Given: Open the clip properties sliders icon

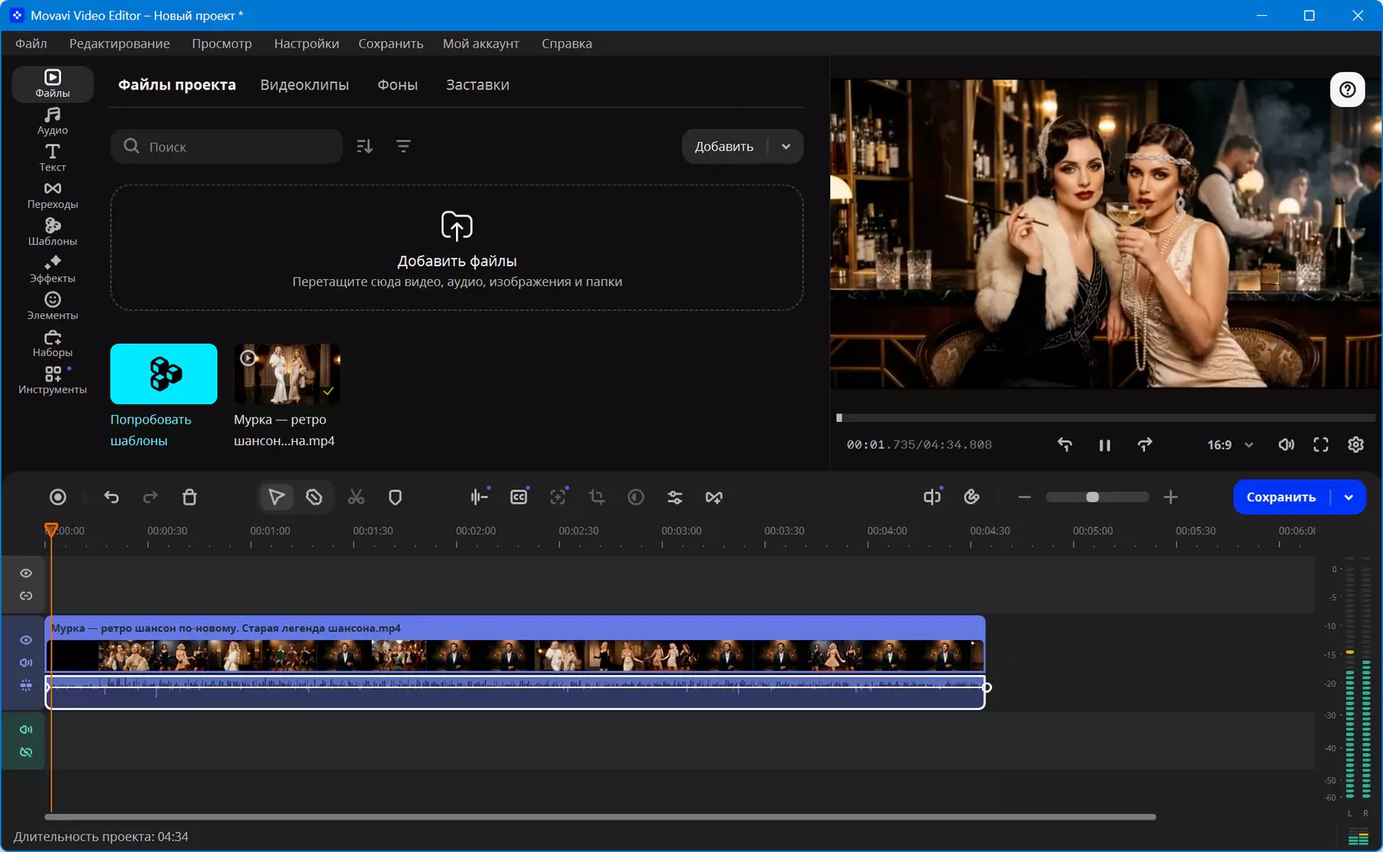Looking at the screenshot, I should 675,497.
